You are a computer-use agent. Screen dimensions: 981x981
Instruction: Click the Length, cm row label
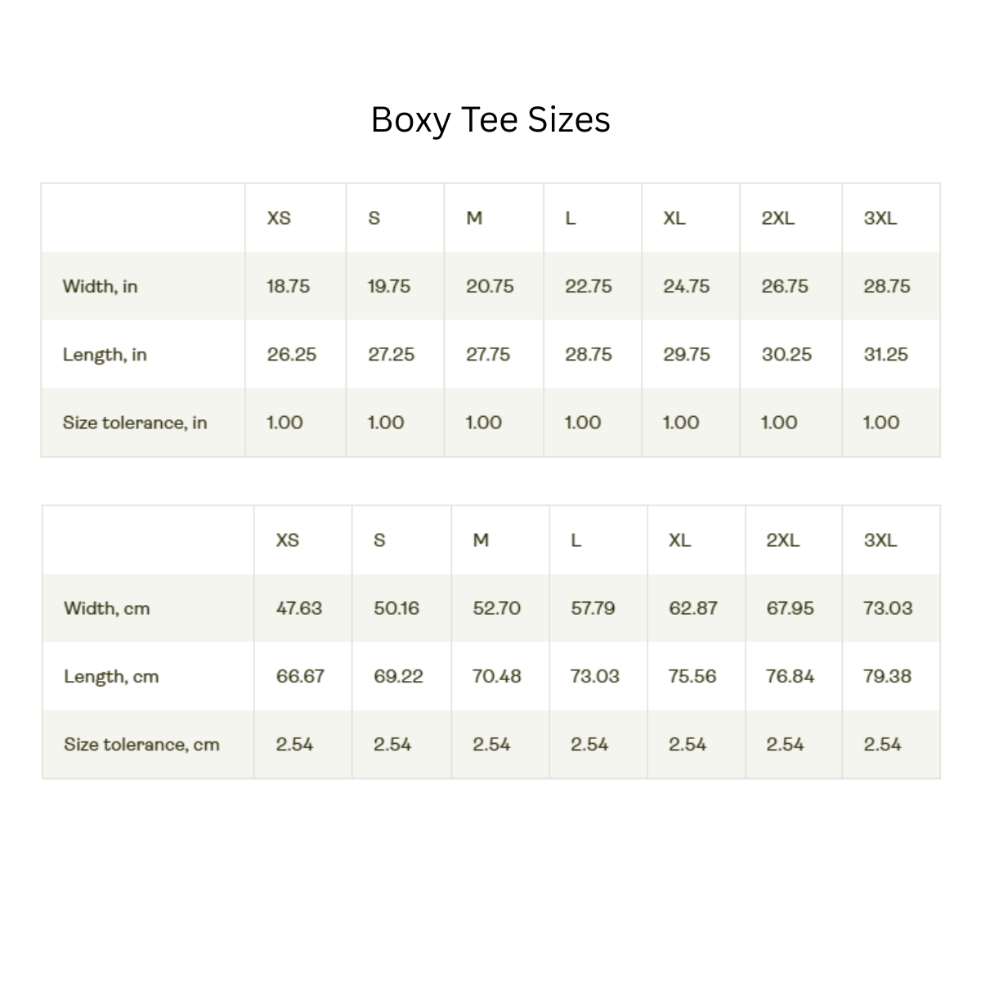111,677
